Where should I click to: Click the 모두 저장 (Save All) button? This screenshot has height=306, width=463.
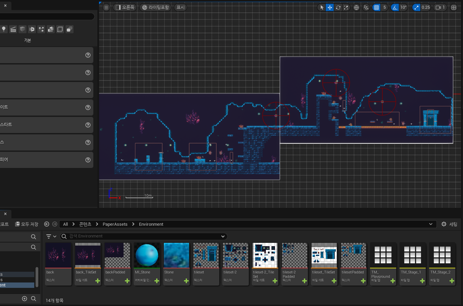click(x=27, y=224)
